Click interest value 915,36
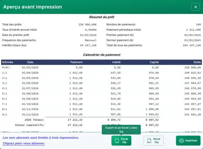 click(x=116, y=104)
